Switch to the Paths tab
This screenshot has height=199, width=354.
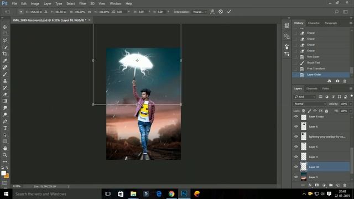(x=326, y=88)
